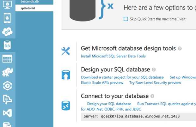The width and height of the screenshot is (196, 127).
Task: Show help for Get Microsoft database design tools
Action: tap(180, 49)
